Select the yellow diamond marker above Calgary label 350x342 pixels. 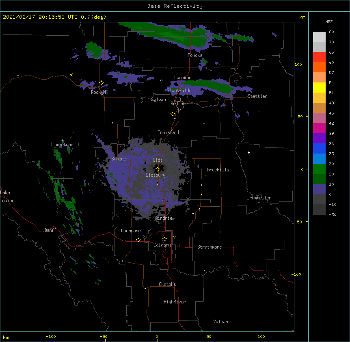point(164,239)
